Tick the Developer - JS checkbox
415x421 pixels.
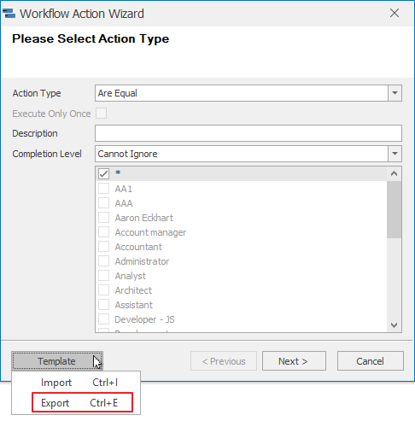pos(103,319)
